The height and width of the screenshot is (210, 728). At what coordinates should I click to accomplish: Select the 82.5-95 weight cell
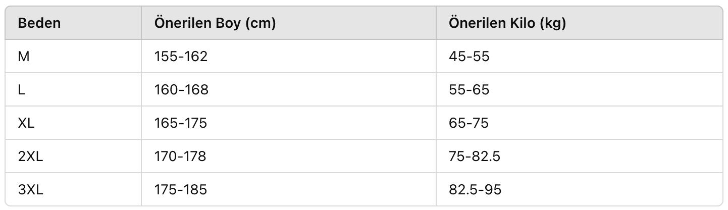580,189
